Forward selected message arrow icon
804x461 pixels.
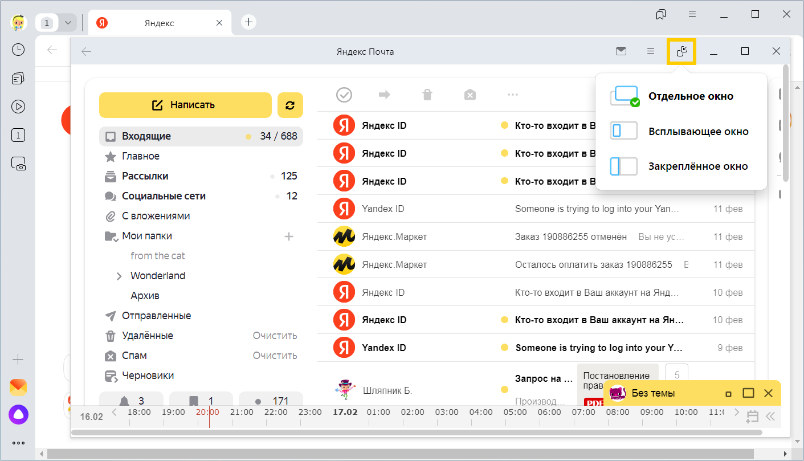(385, 95)
